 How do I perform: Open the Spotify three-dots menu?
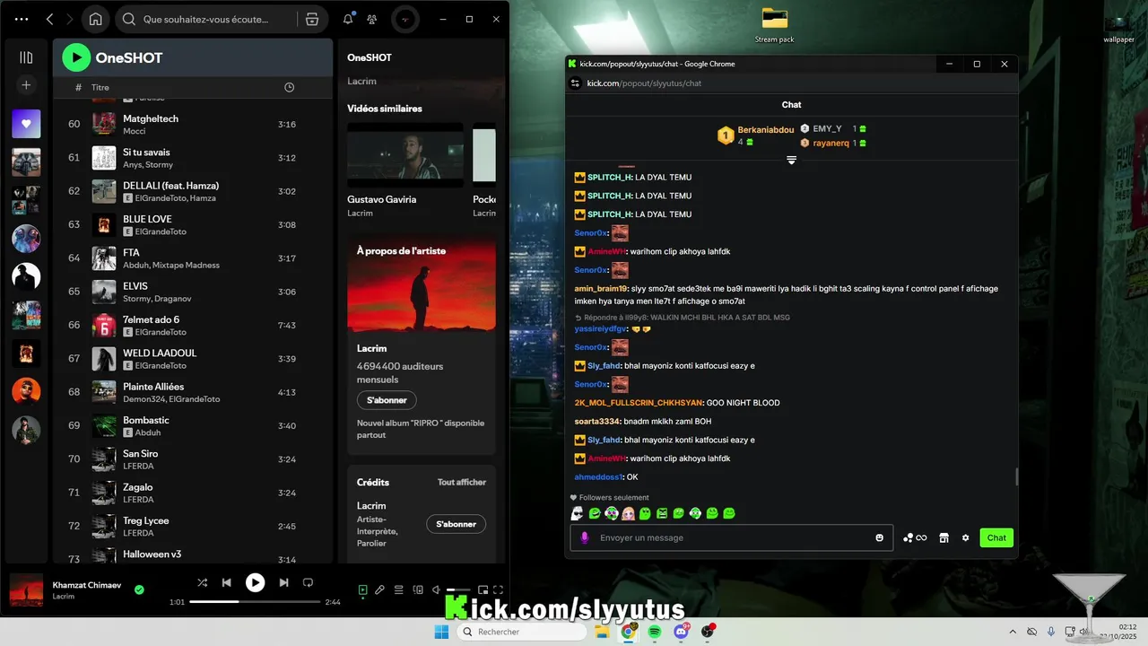22,19
